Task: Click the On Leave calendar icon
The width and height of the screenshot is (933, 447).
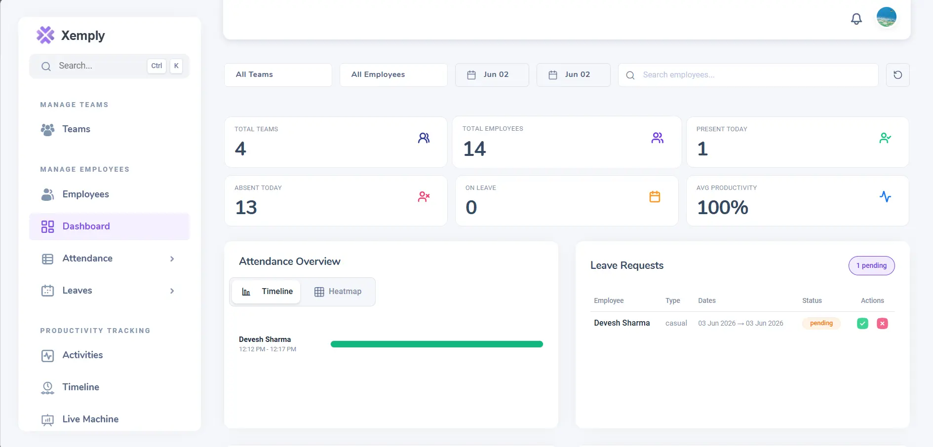Action: click(655, 197)
